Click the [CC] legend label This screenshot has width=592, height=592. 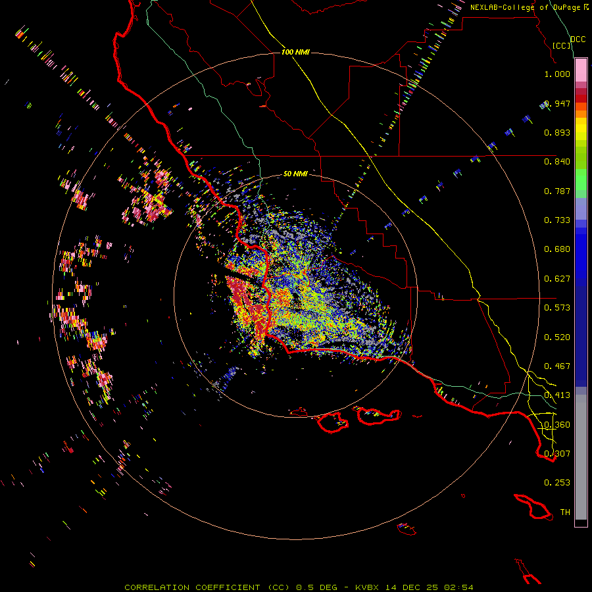[561, 45]
